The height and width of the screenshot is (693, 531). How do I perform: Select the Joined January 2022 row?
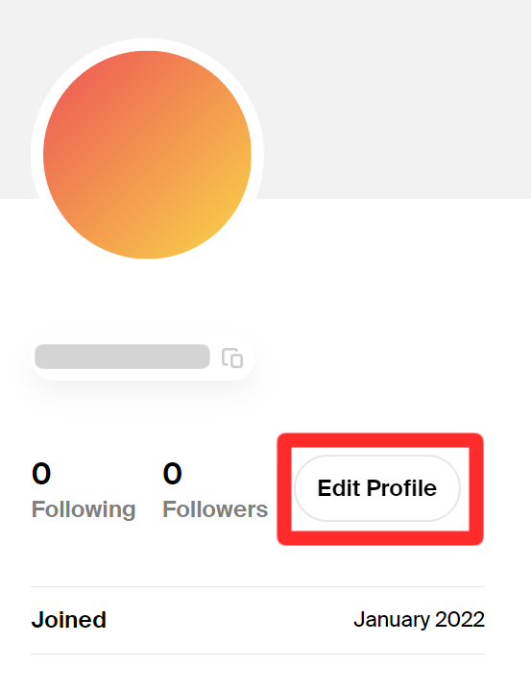[x=258, y=620]
